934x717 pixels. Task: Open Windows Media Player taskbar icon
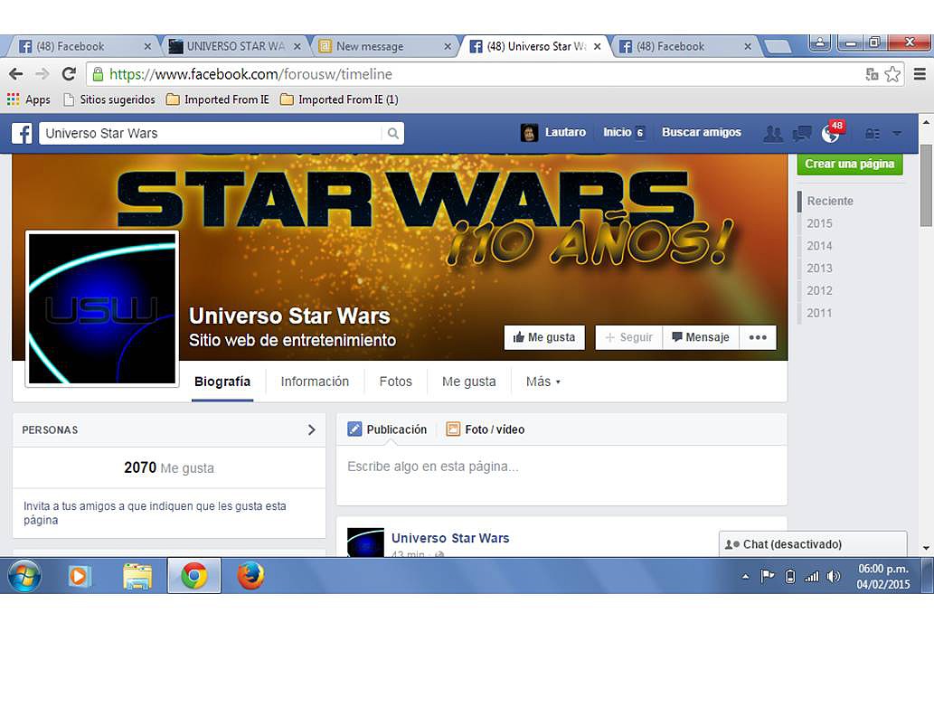(x=80, y=576)
